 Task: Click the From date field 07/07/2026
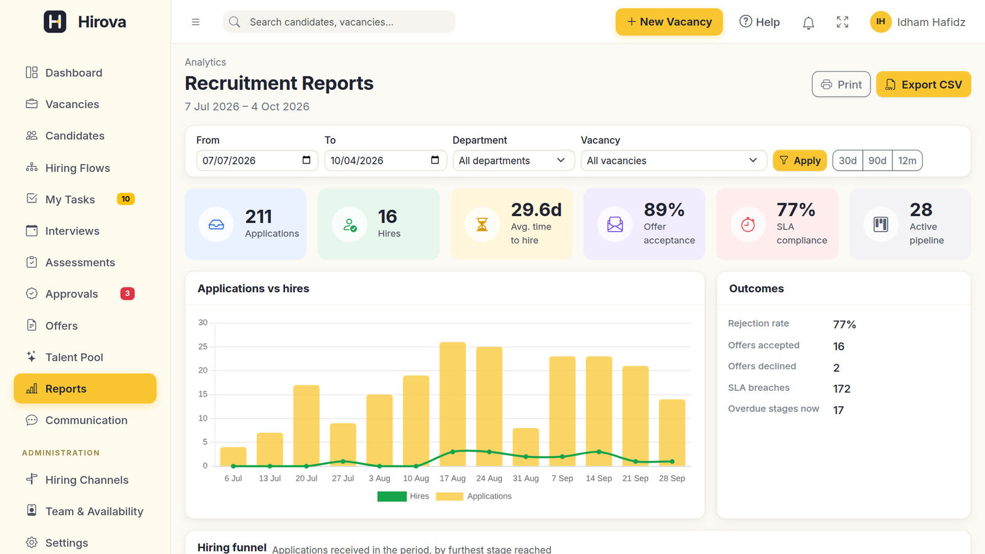coord(257,160)
